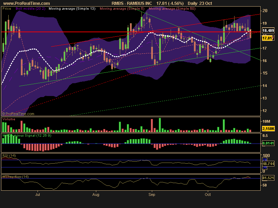Viewport: 278px width, 208px height.
Task: Click the 2,150K volume value tag
Action: [268, 129]
